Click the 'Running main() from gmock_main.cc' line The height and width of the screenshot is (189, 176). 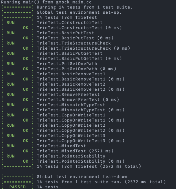(46, 2)
